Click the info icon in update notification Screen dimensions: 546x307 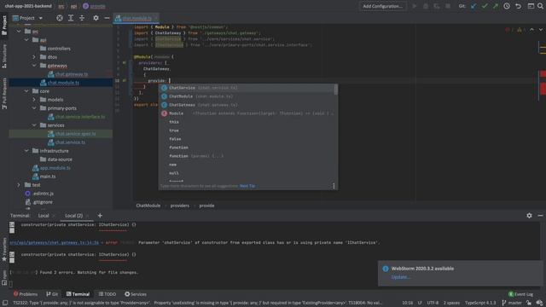pos(386,269)
